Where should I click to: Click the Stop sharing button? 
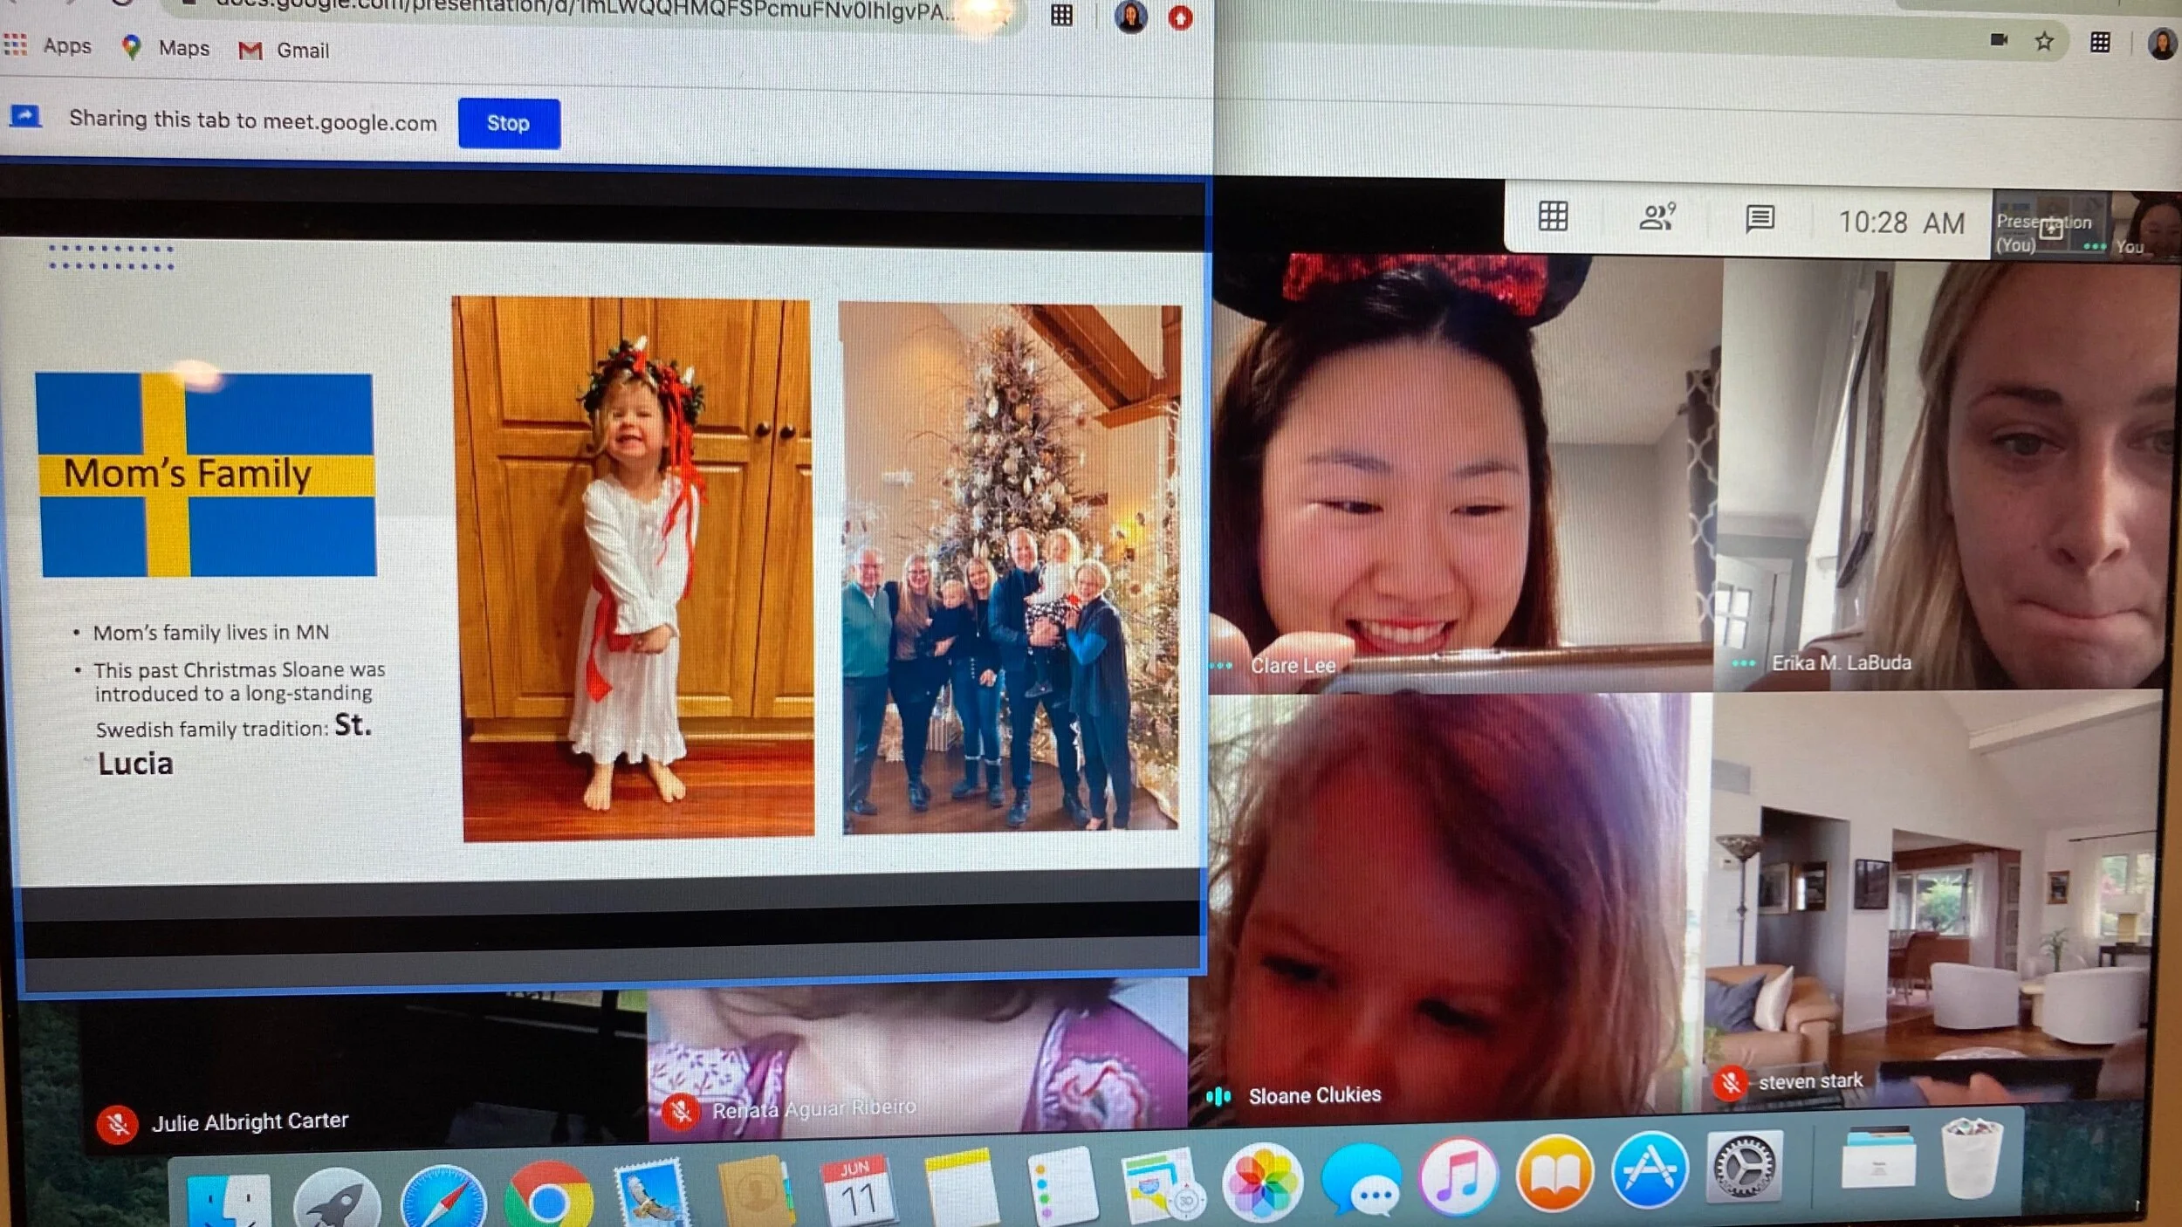click(x=509, y=123)
